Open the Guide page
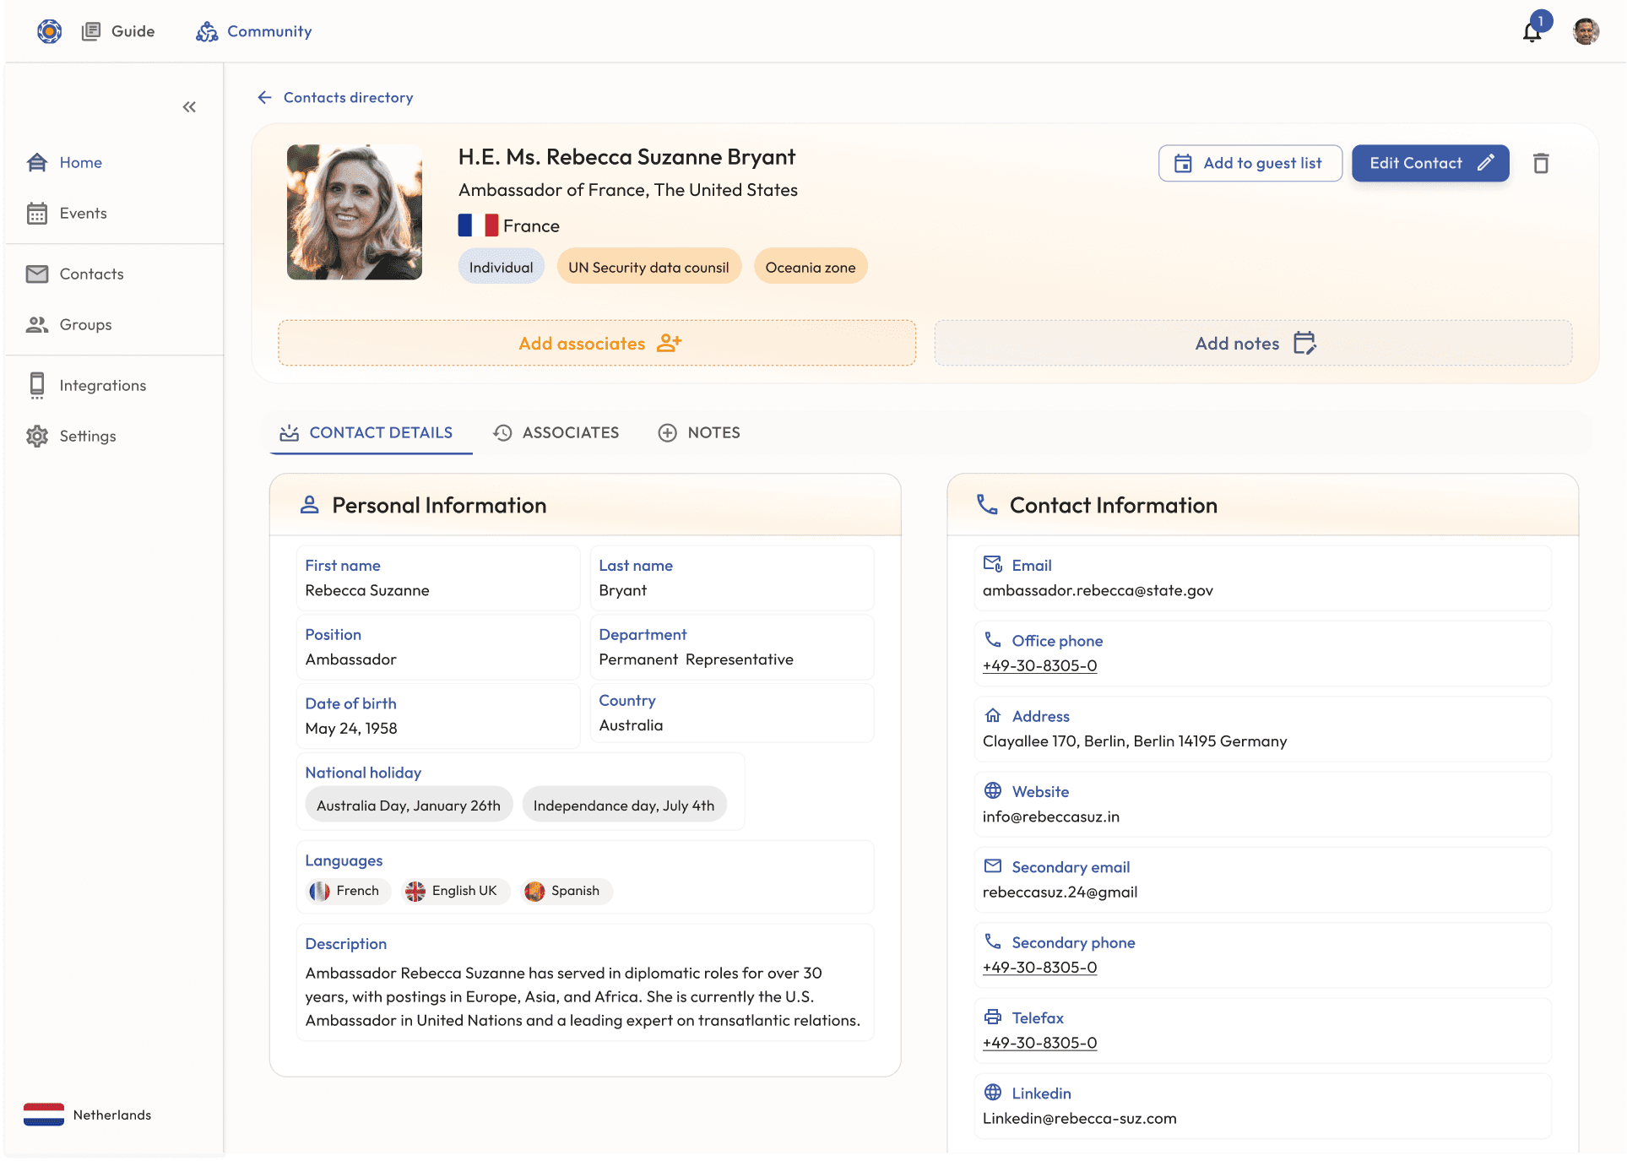 [119, 31]
